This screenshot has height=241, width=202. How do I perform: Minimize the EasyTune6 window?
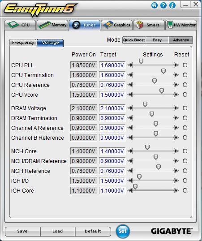coord(185,4)
